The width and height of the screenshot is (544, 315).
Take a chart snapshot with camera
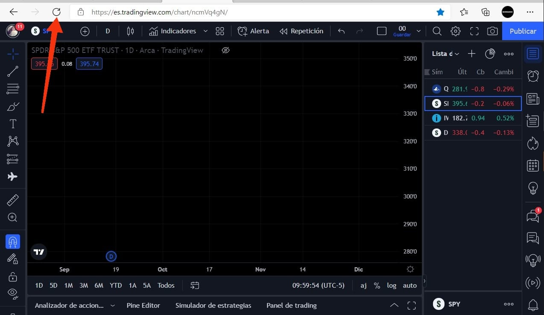(492, 31)
